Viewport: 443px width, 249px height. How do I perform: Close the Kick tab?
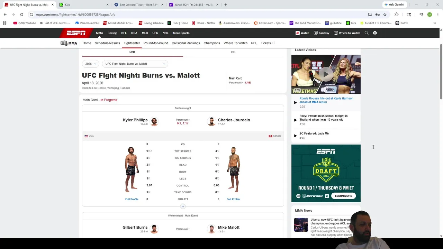(107, 4)
